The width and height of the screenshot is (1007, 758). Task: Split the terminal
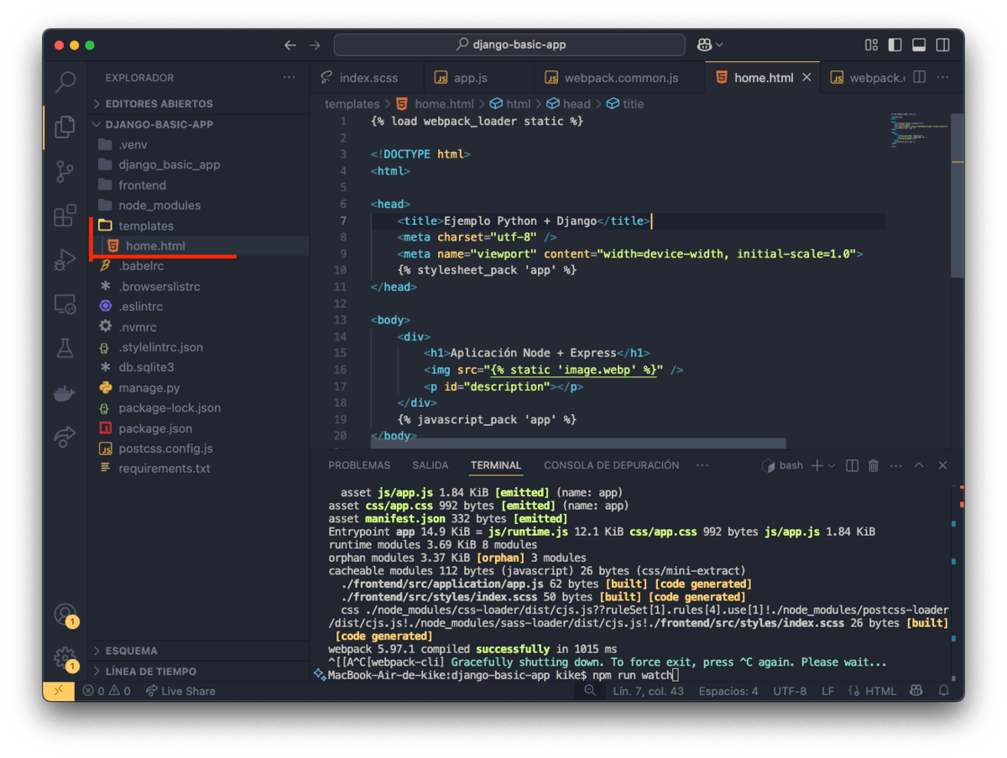click(852, 465)
